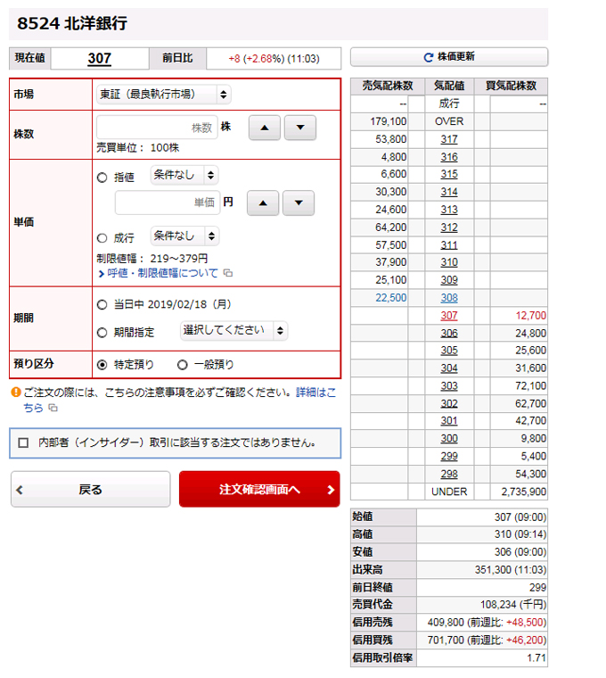606x678 pixels.
Task: Check the insider trading confirmation checkbox
Action: coord(23,442)
